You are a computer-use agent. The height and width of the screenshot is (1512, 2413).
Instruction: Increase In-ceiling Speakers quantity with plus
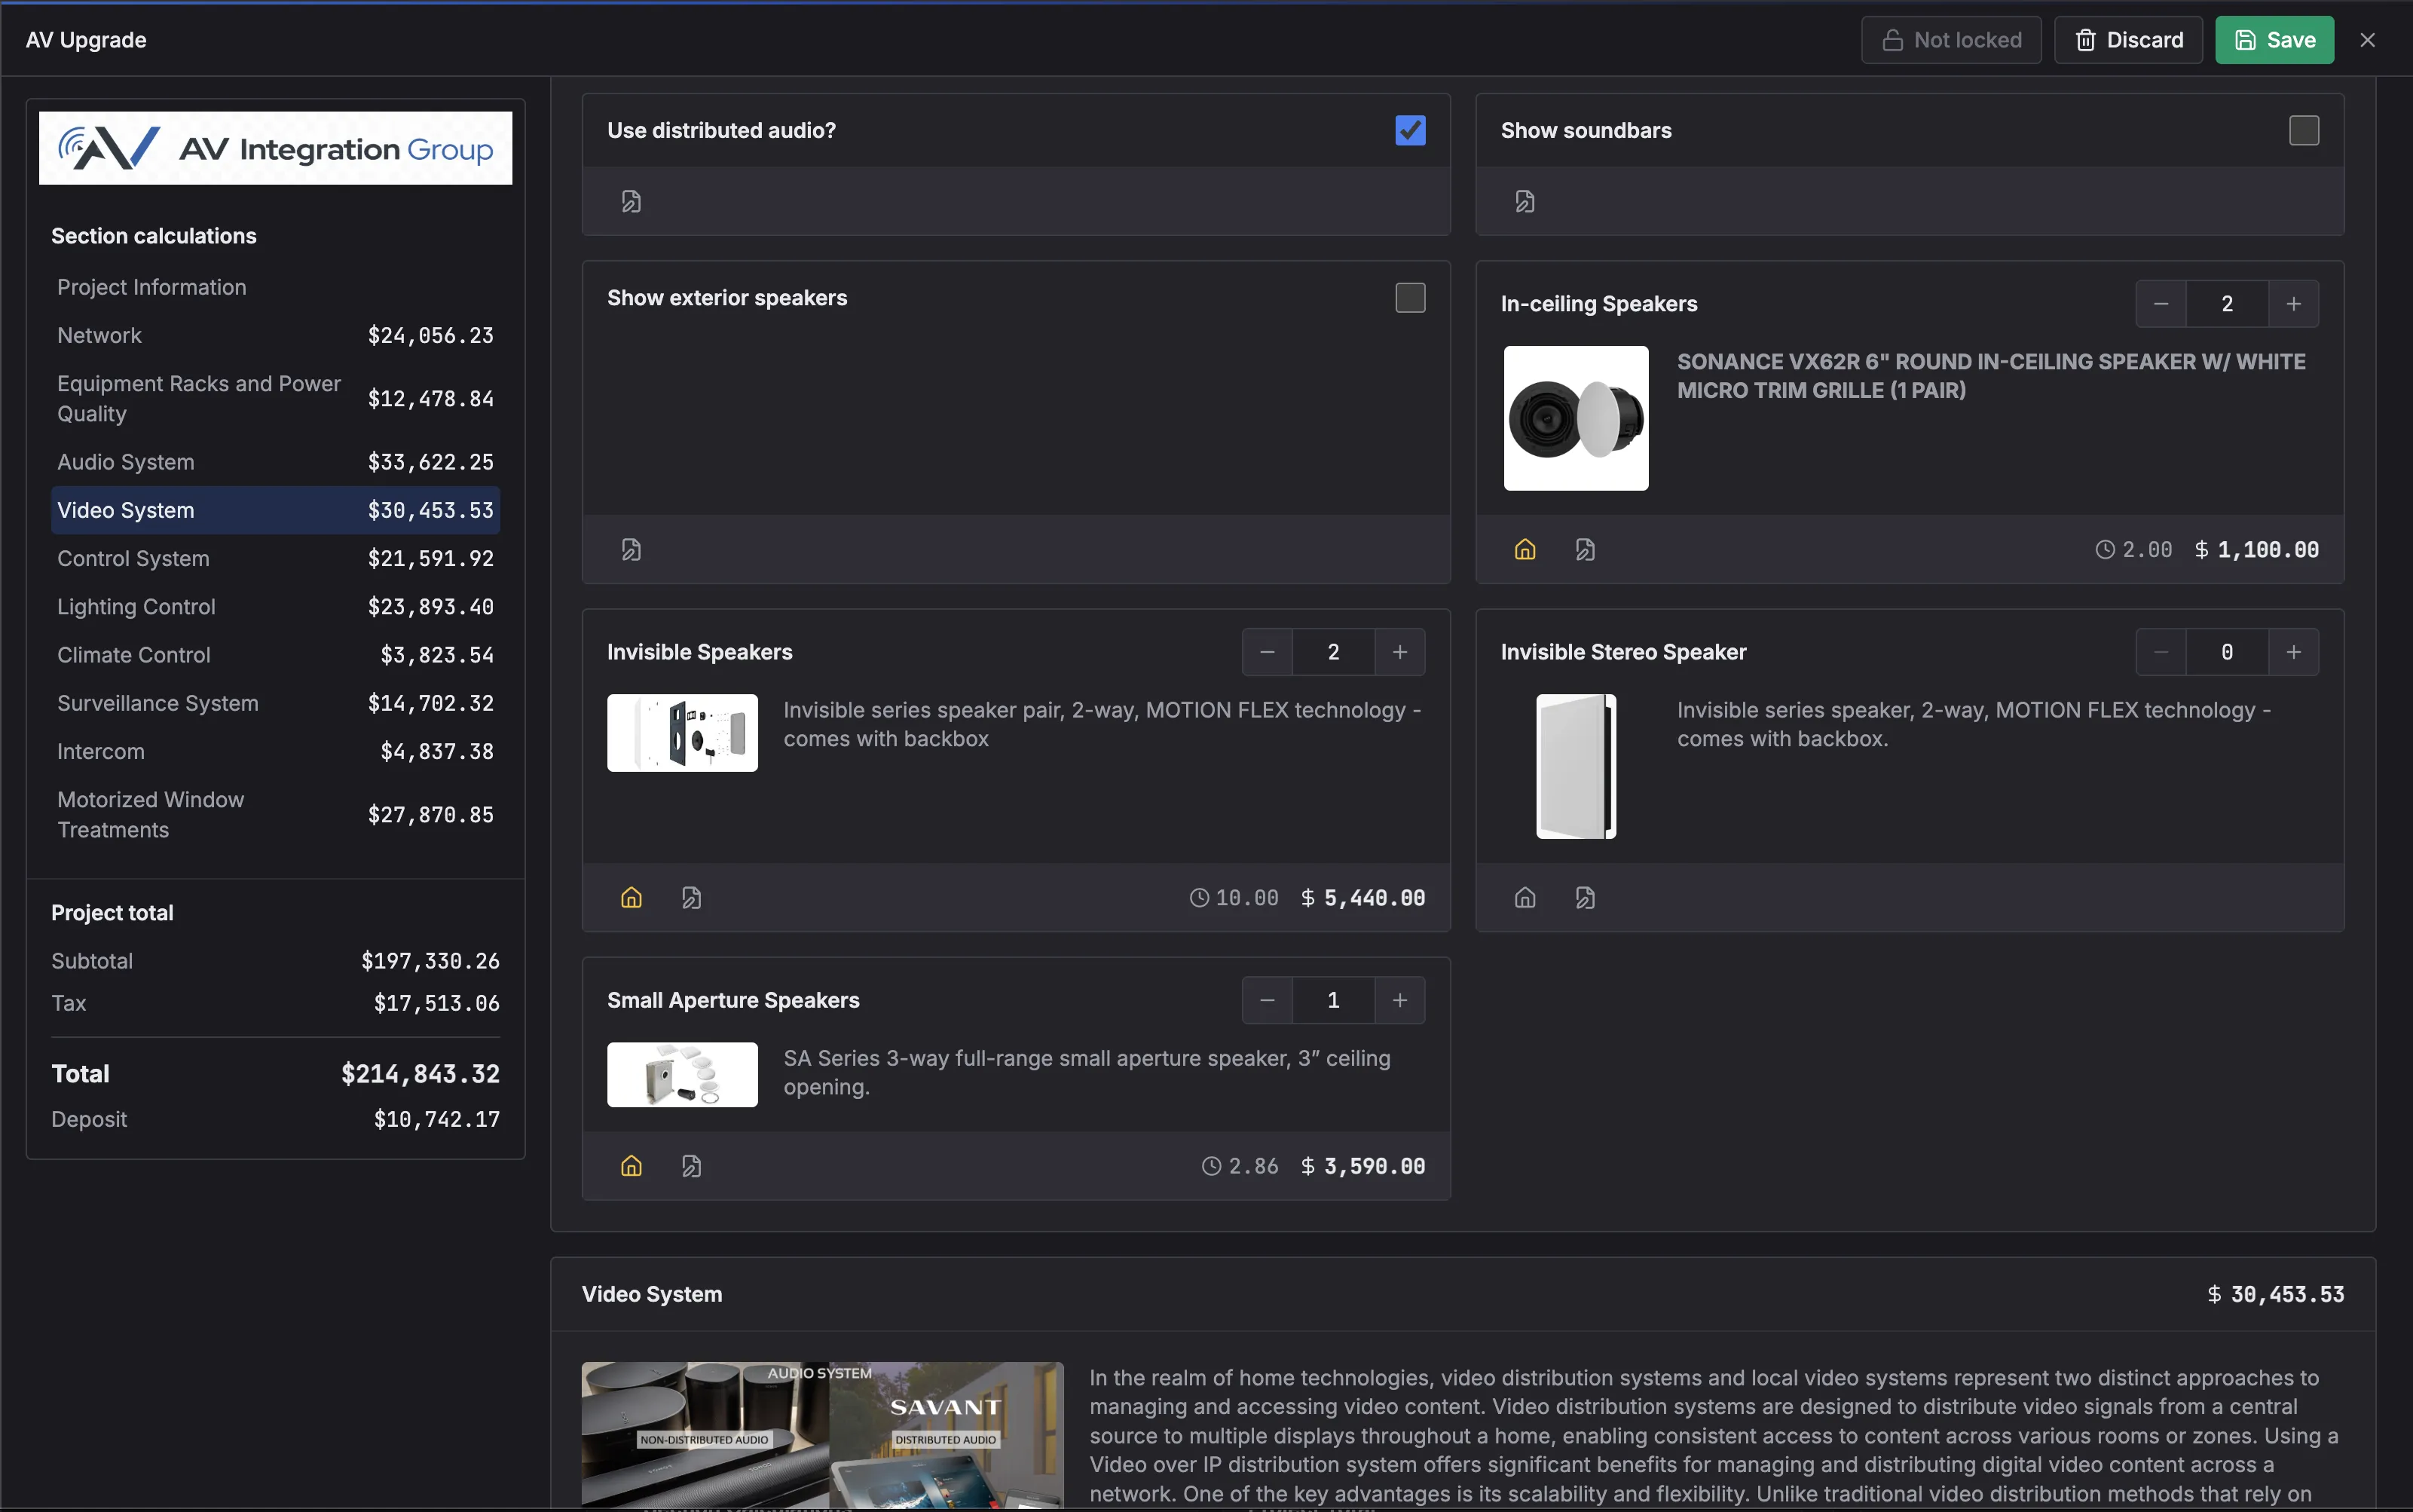(2293, 303)
